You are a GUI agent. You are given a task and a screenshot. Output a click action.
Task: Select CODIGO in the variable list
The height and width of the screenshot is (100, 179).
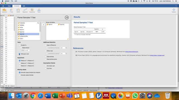click(x=29, y=23)
